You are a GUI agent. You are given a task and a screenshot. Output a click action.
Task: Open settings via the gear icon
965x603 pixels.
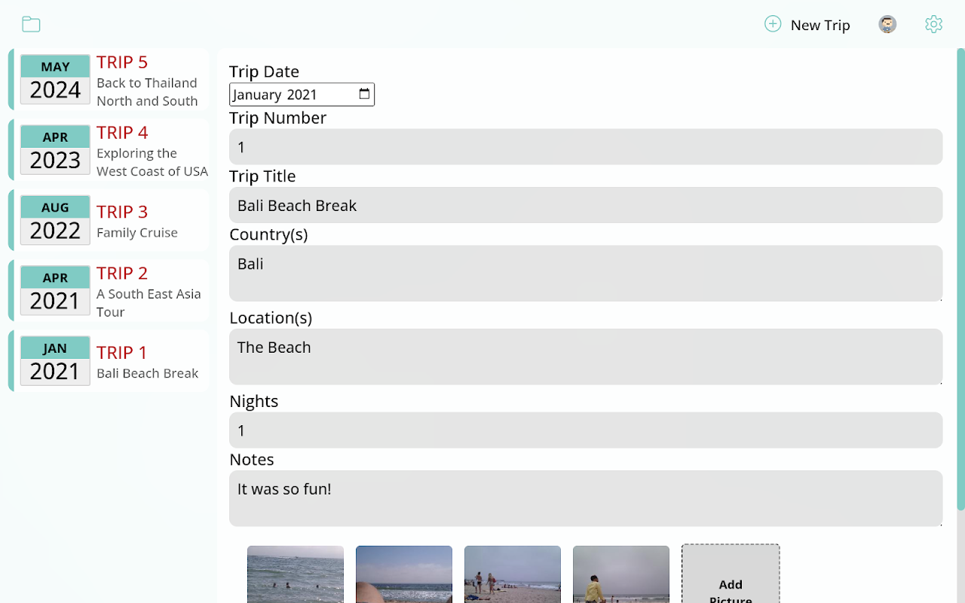click(x=933, y=24)
